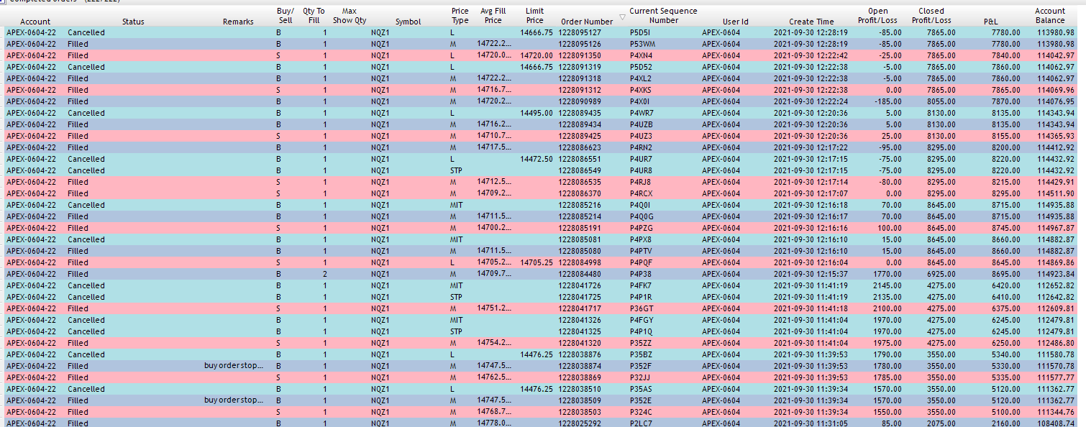
Task: Select sequence number P4XL2
Action: 640,78
